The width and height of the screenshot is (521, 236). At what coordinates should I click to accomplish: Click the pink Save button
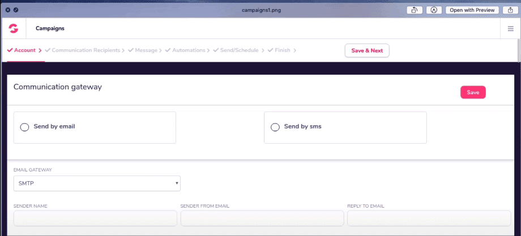[473, 93]
